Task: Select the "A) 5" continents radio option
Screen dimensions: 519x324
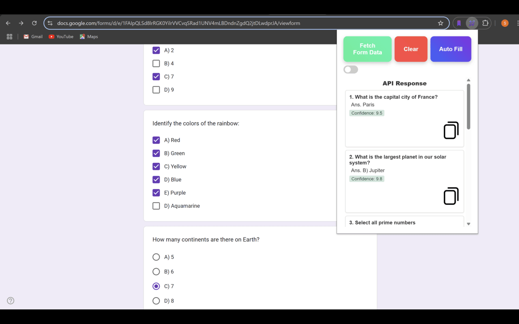Action: 156,257
